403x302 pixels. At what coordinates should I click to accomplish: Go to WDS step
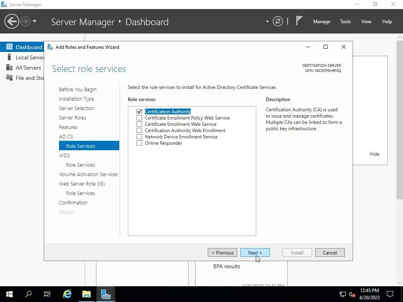[x=64, y=155]
